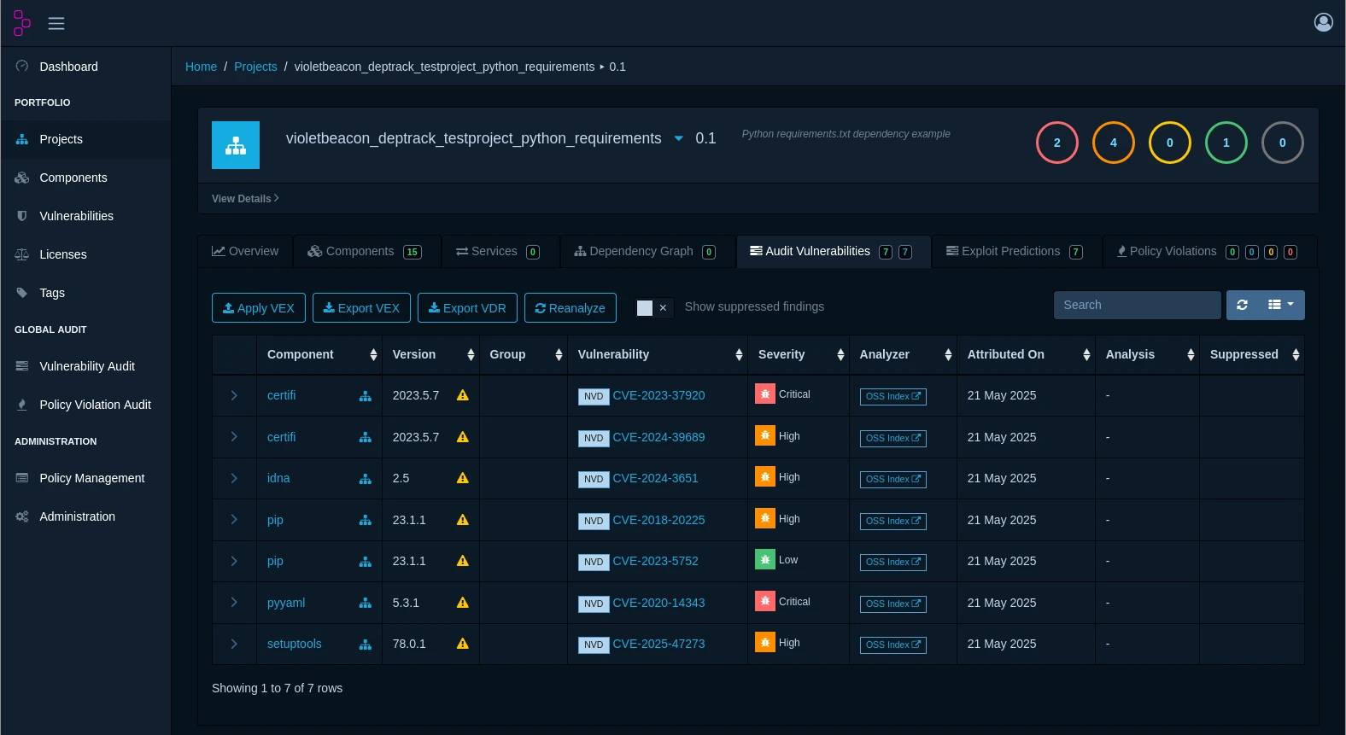This screenshot has height=735, width=1346.
Task: Open the Exploit Predictions tab
Action: pos(1015,251)
